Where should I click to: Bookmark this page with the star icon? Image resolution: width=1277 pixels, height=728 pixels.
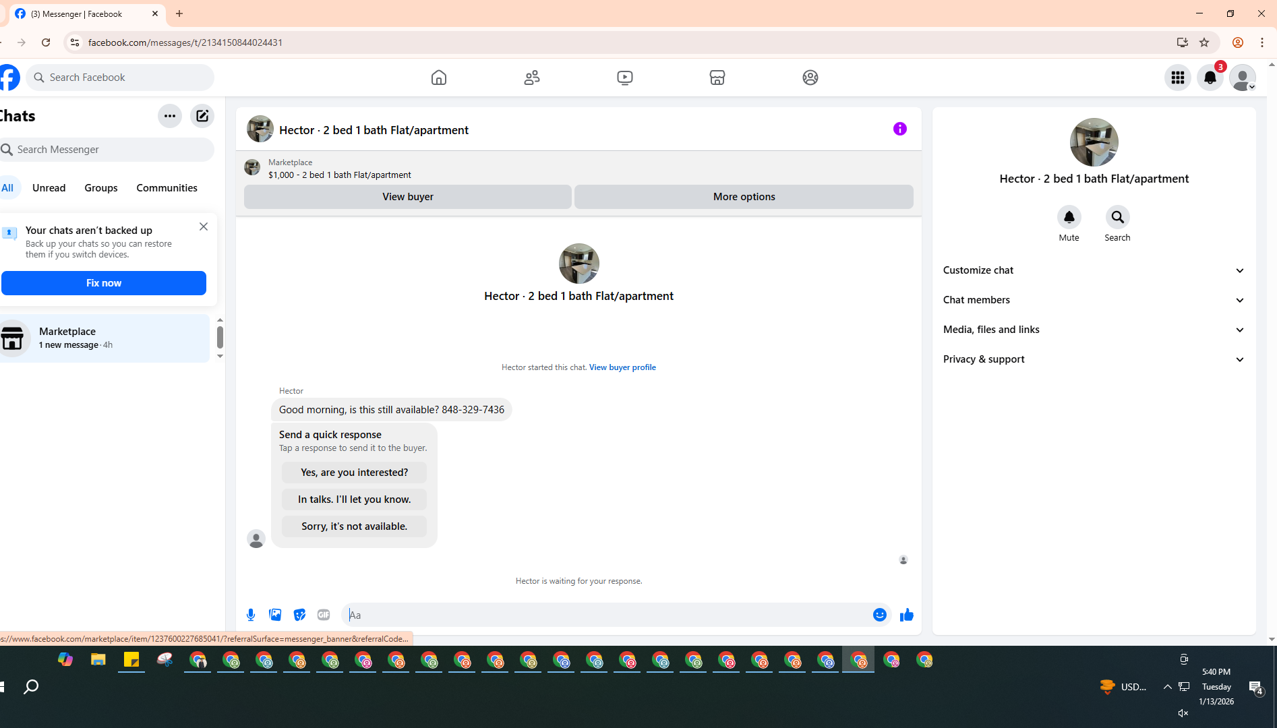[x=1204, y=42]
